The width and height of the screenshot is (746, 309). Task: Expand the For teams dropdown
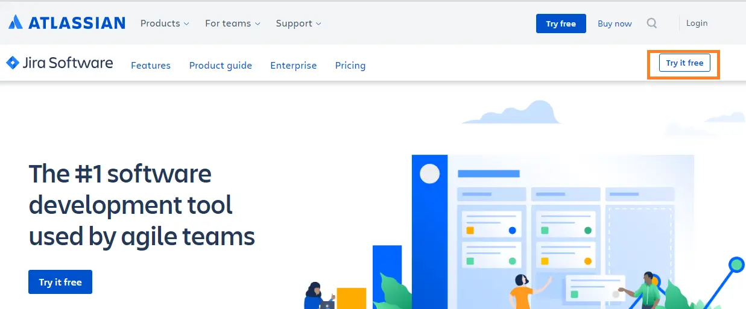233,23
